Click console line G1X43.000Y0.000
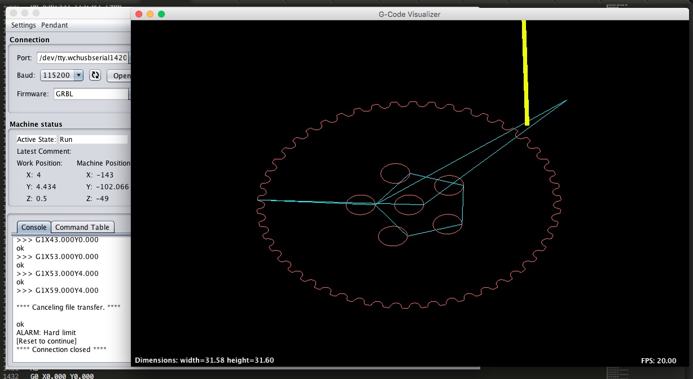The image size is (693, 379). [x=58, y=240]
